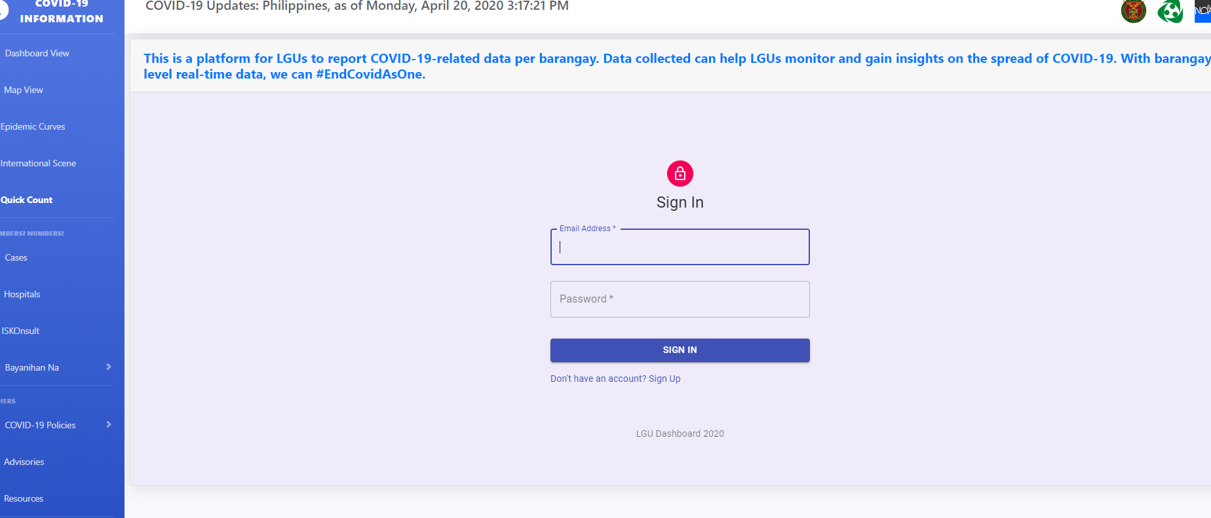Click the green swirl logo in header

coord(1170,11)
